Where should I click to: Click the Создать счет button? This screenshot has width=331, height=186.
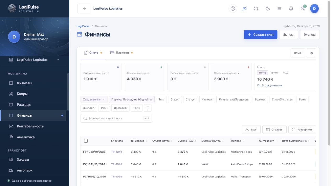[x=261, y=34]
